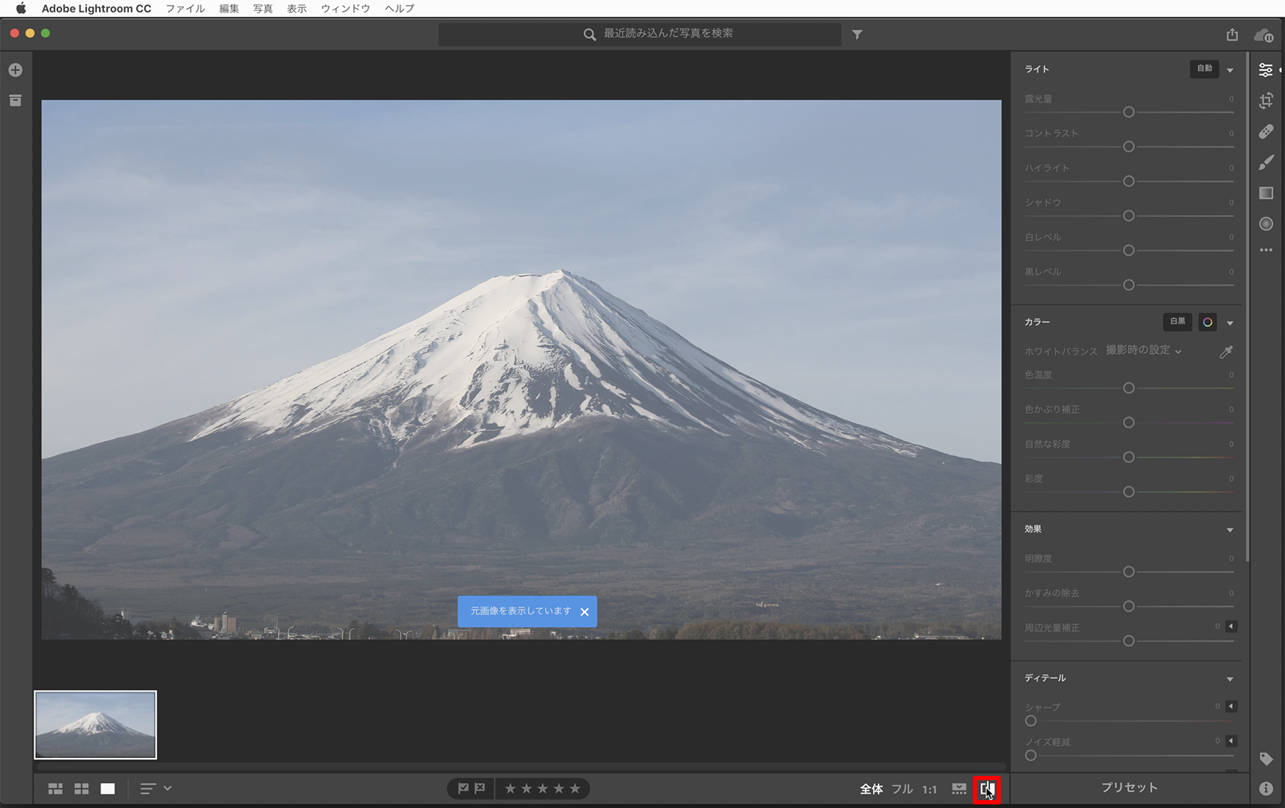Image resolution: width=1285 pixels, height=808 pixels.
Task: Switch to Square Grid view
Action: coord(81,789)
